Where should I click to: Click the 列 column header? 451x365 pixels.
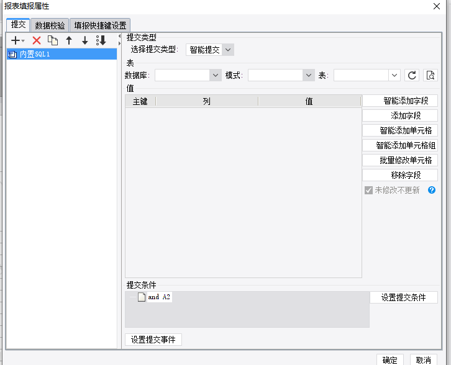point(206,101)
